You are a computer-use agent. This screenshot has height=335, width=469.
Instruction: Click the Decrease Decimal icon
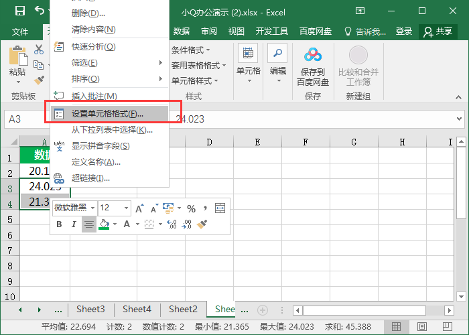pos(187,224)
